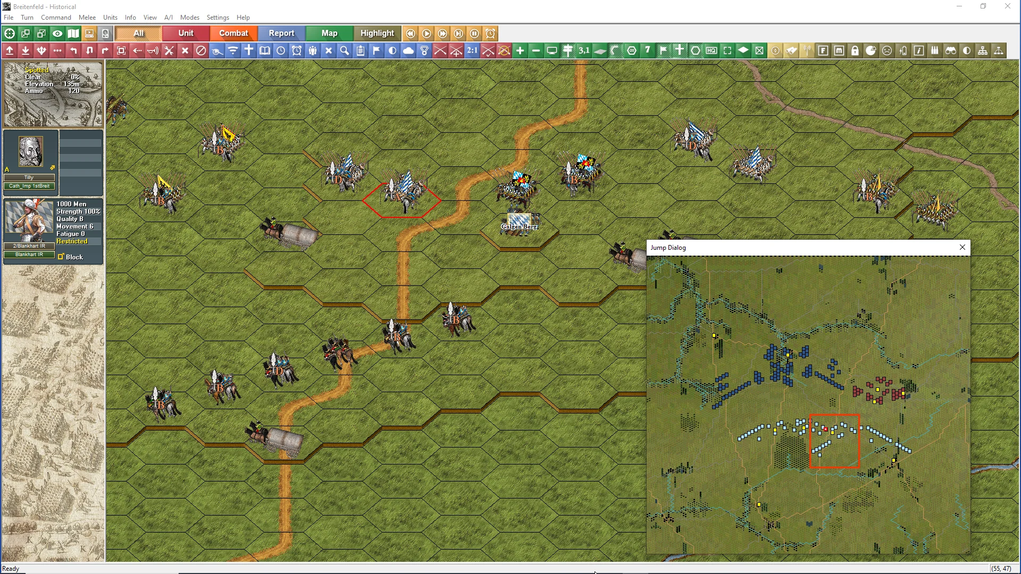Switch to the Combat toolbar tab

pos(233,33)
